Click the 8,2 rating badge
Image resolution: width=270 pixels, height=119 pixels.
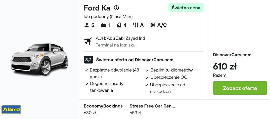click(x=88, y=60)
